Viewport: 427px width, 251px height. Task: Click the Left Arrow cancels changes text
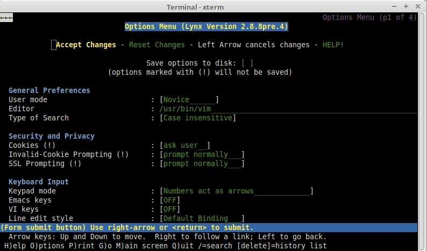(253, 45)
